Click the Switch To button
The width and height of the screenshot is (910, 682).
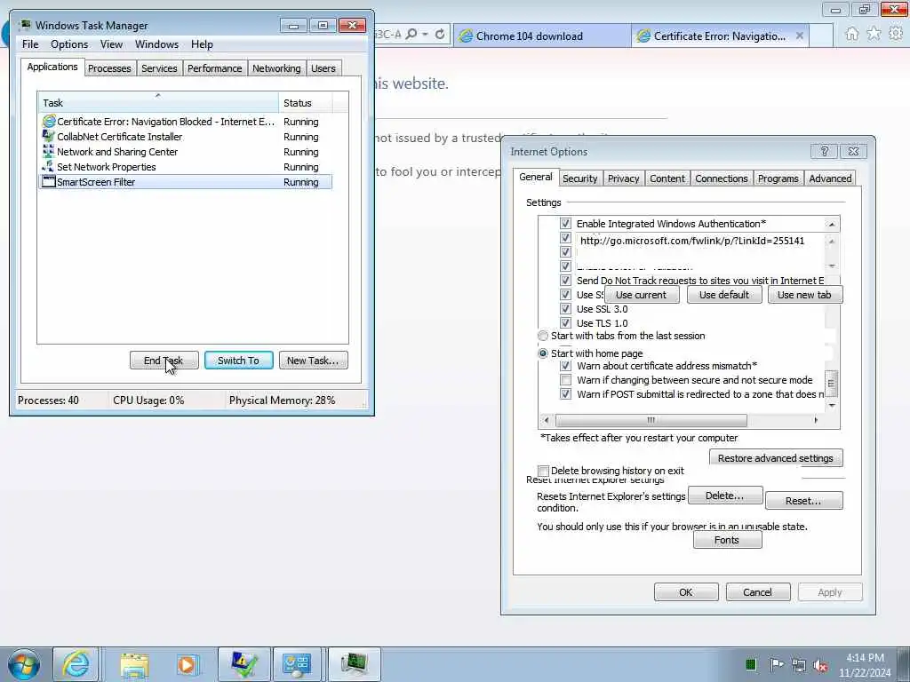pos(238,361)
